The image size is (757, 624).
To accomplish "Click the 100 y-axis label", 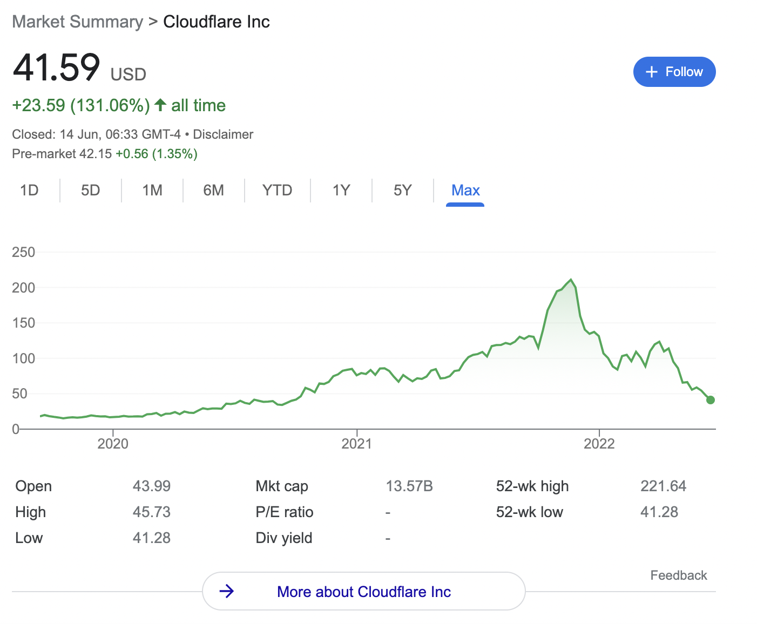I will [x=23, y=358].
